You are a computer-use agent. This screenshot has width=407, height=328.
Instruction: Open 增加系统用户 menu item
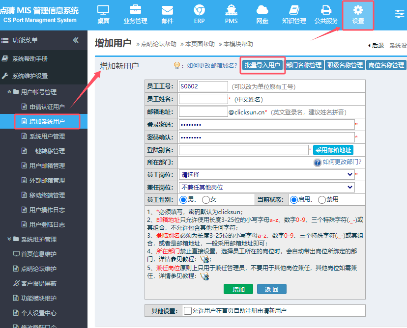coord(47,121)
